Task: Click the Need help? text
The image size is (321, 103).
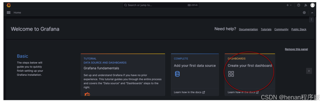Action: pyautogui.click(x=225, y=29)
